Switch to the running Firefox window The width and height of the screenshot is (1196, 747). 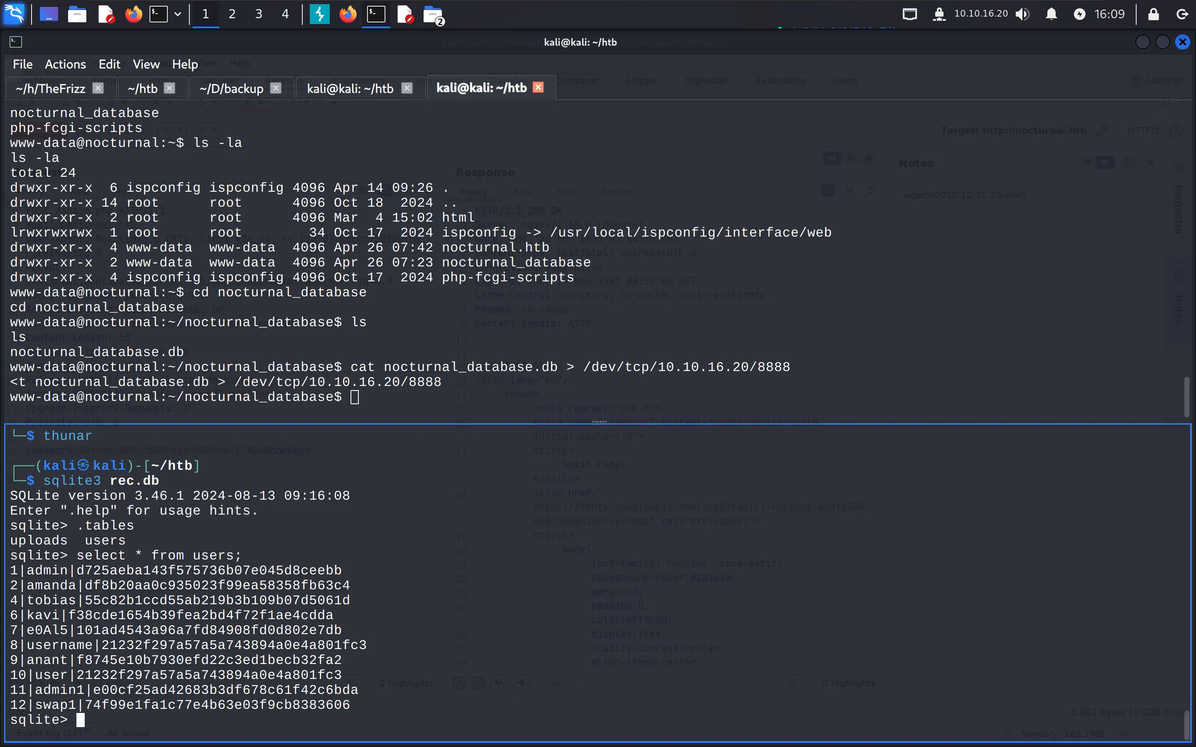(348, 14)
